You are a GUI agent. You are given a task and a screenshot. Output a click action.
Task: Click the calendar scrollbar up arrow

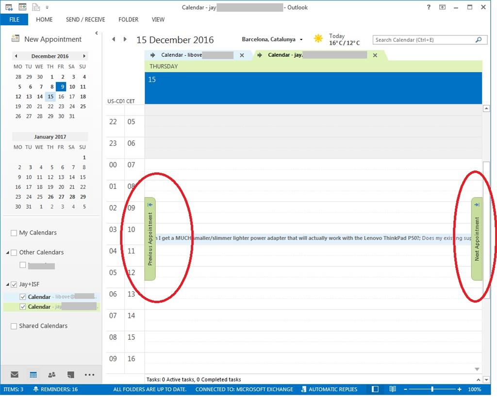point(486,108)
